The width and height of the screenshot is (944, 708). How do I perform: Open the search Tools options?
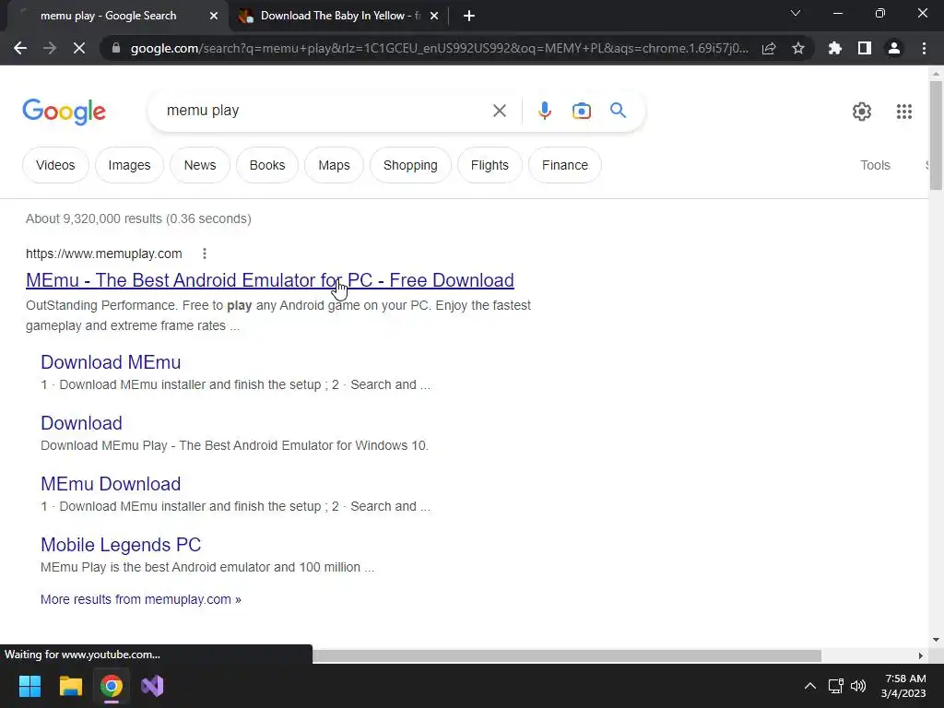tap(875, 165)
